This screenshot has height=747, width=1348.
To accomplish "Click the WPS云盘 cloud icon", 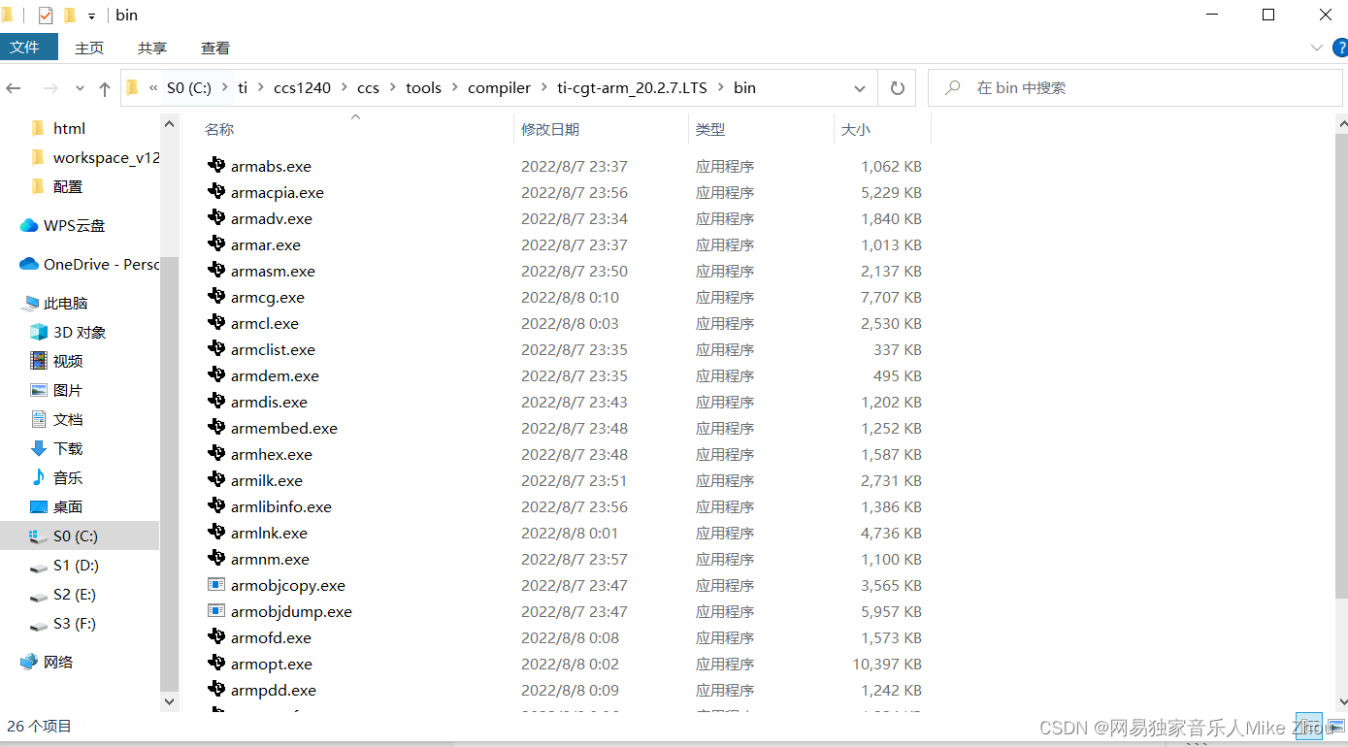I will [29, 225].
